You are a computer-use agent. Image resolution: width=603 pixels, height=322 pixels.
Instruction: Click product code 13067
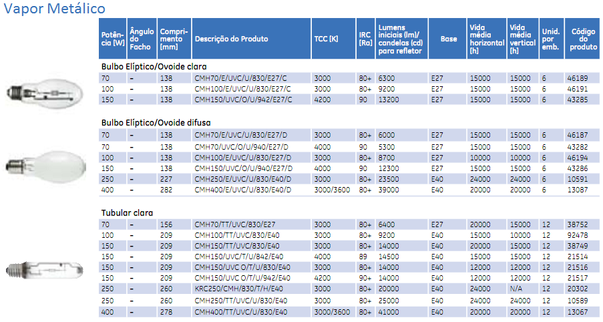577,312
